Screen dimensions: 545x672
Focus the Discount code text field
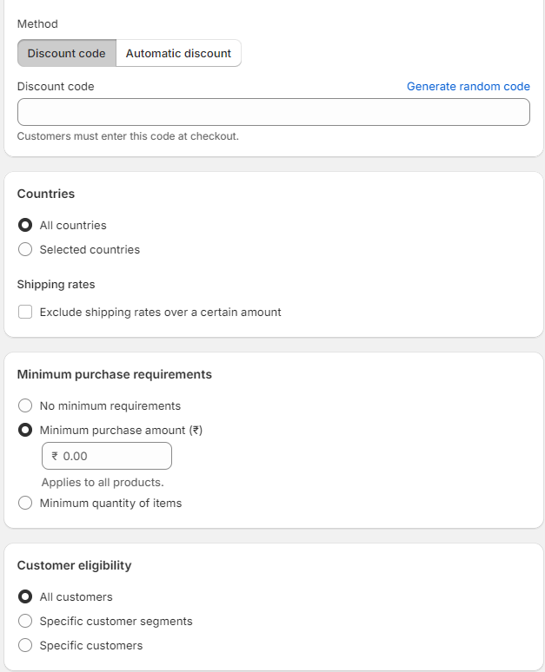click(273, 112)
